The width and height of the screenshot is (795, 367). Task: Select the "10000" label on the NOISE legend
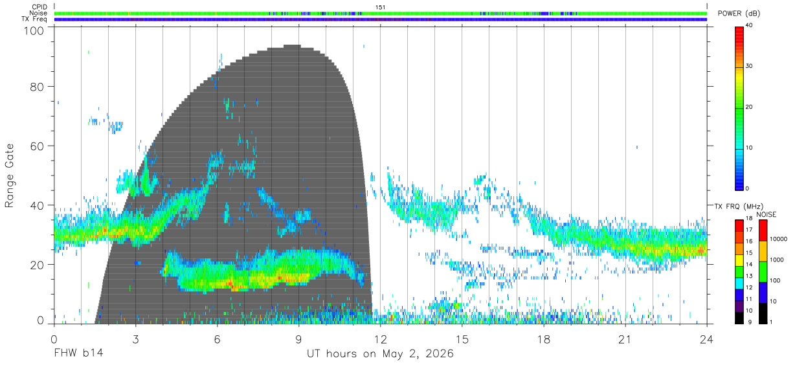(x=778, y=239)
